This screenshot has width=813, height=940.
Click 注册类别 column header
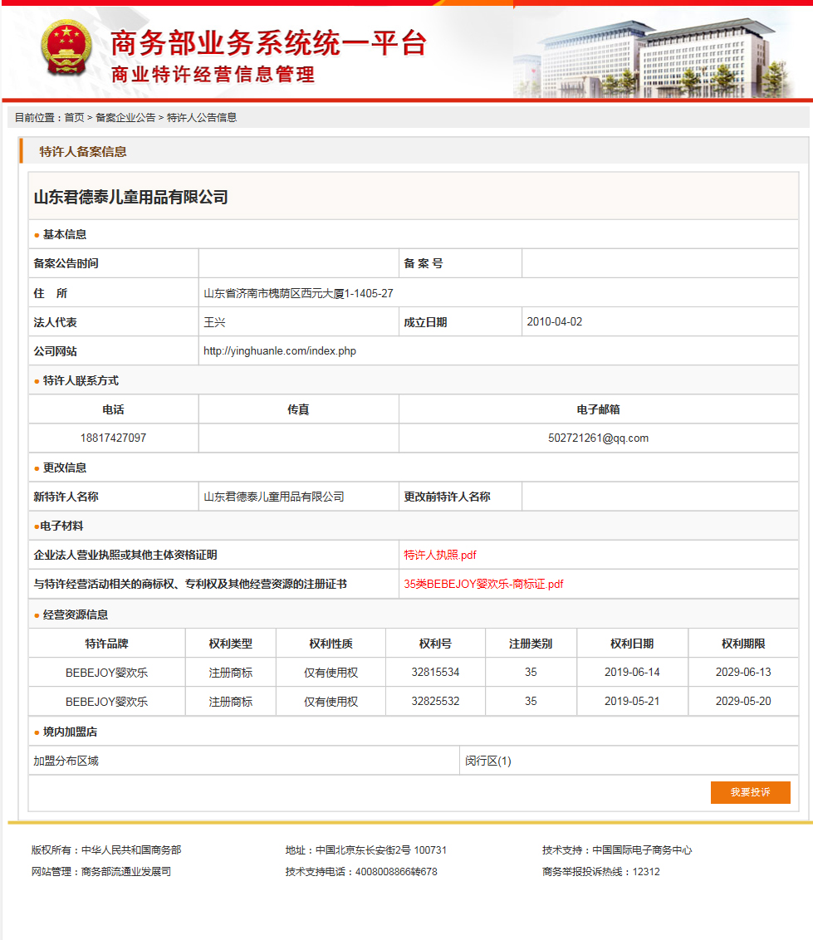tap(531, 644)
